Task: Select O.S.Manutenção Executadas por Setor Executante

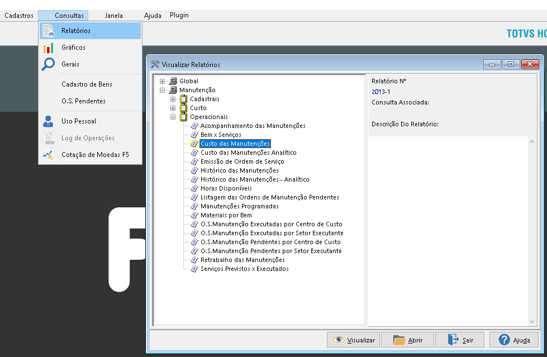Action: coord(272,233)
